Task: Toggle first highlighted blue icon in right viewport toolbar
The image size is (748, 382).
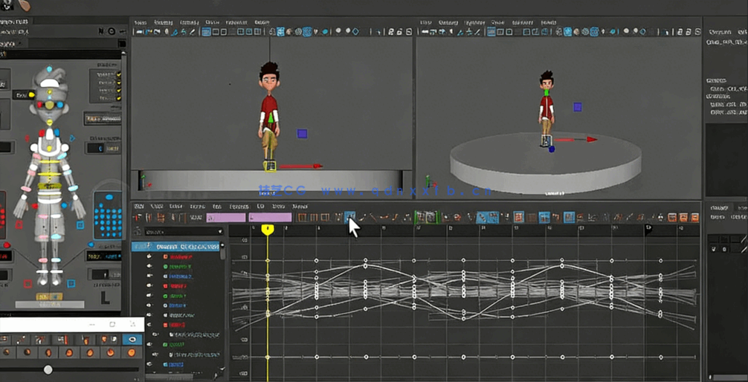Action: click(491, 32)
